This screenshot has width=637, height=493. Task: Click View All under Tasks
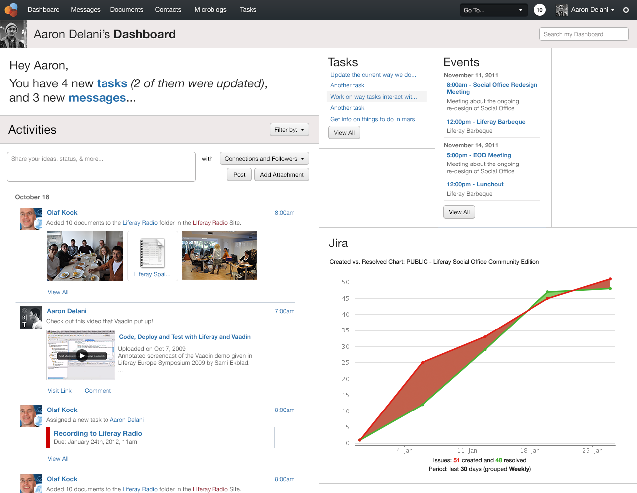tap(344, 132)
